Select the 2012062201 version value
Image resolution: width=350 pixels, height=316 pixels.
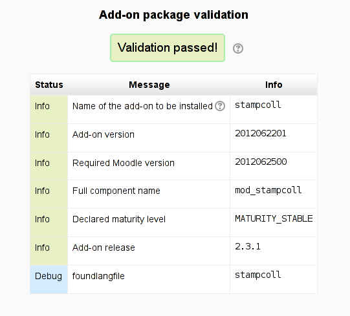pos(261,133)
